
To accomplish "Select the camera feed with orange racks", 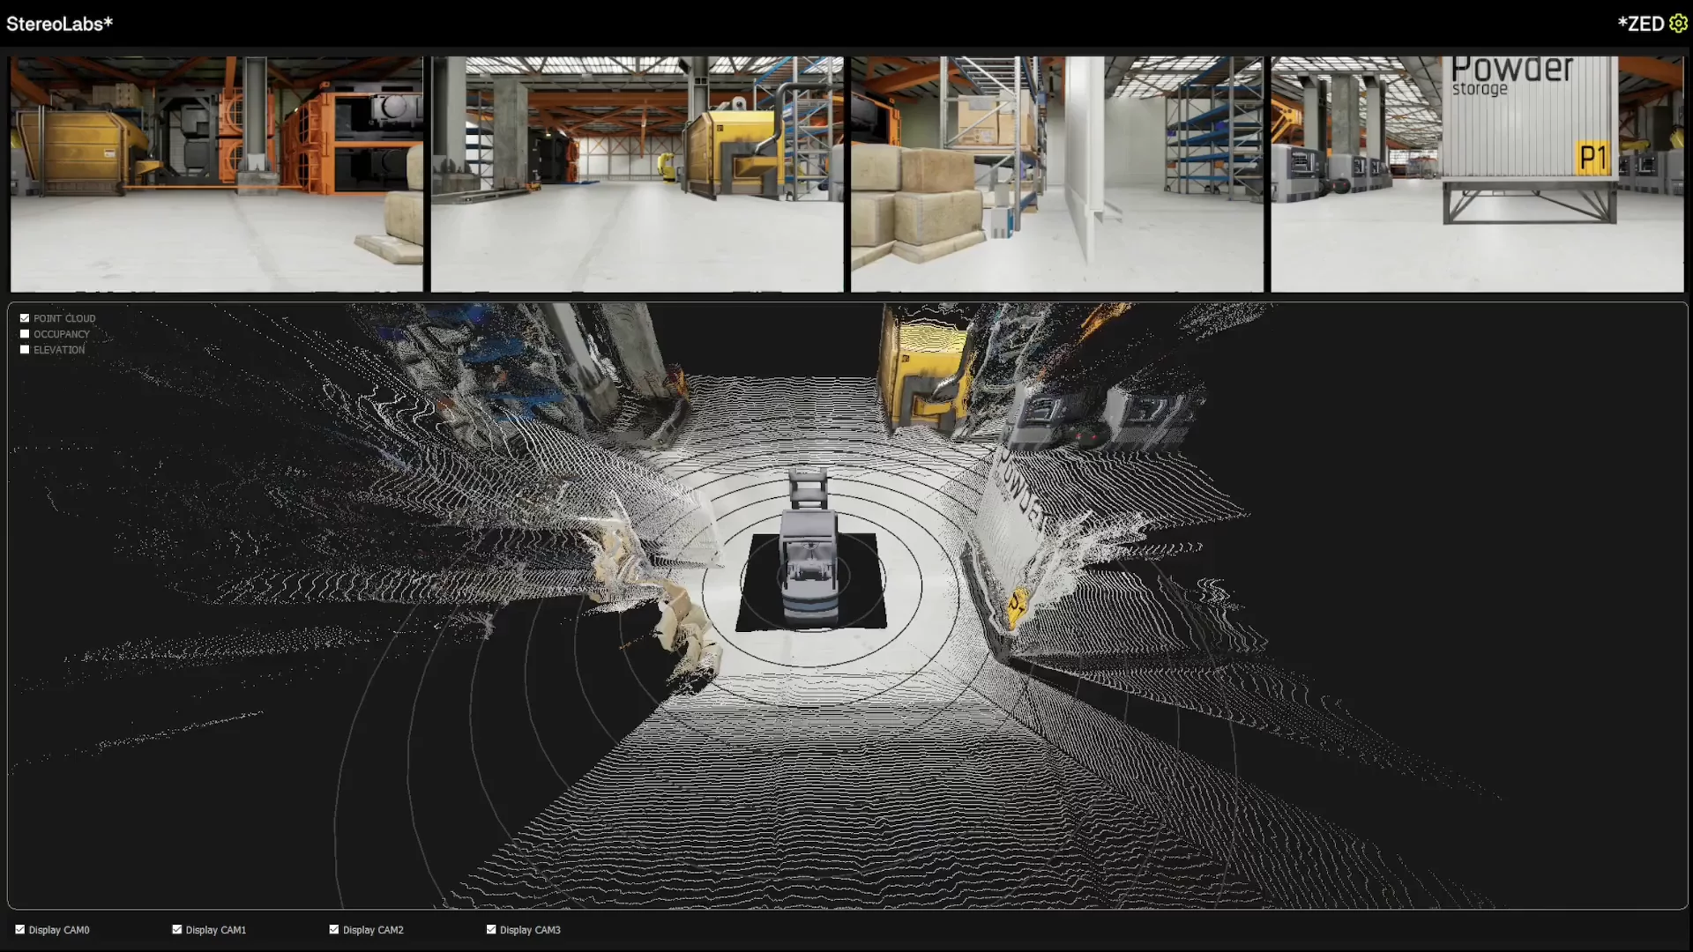I will pyautogui.click(x=217, y=174).
